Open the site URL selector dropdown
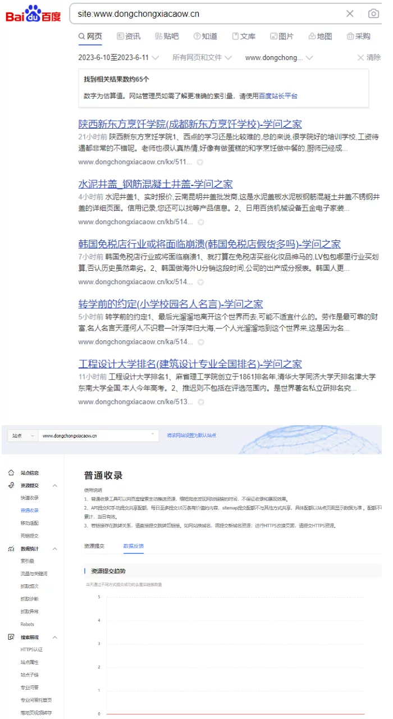 point(99,435)
